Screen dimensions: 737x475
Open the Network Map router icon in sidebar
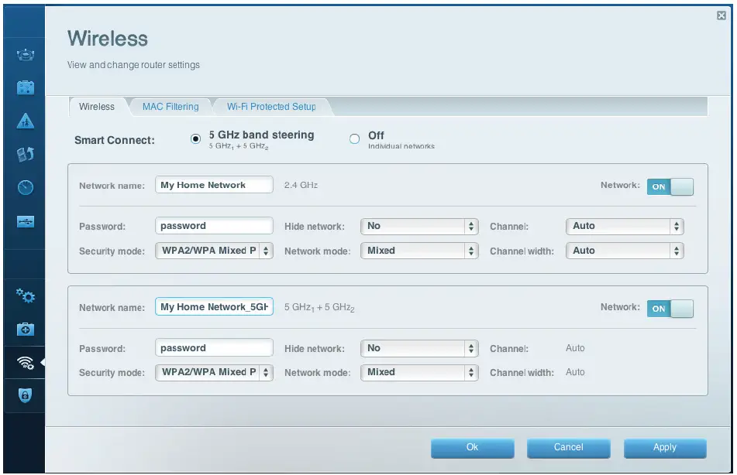[26, 56]
